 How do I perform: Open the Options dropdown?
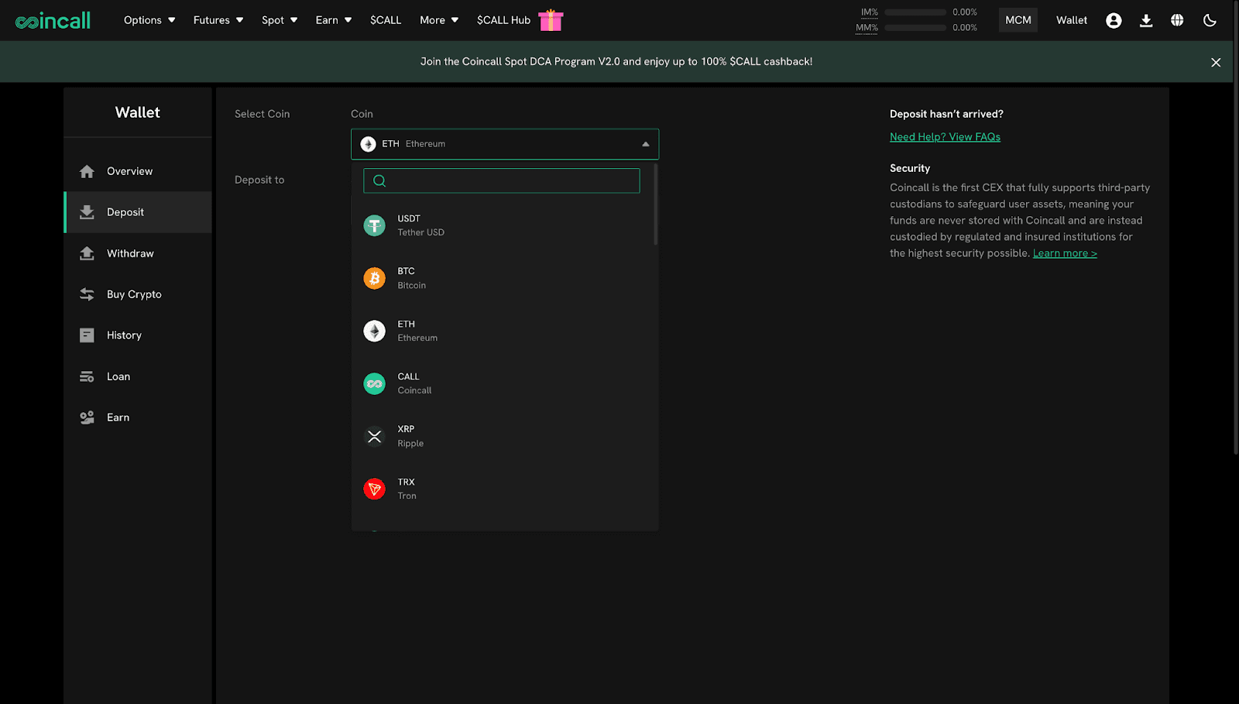tap(149, 20)
